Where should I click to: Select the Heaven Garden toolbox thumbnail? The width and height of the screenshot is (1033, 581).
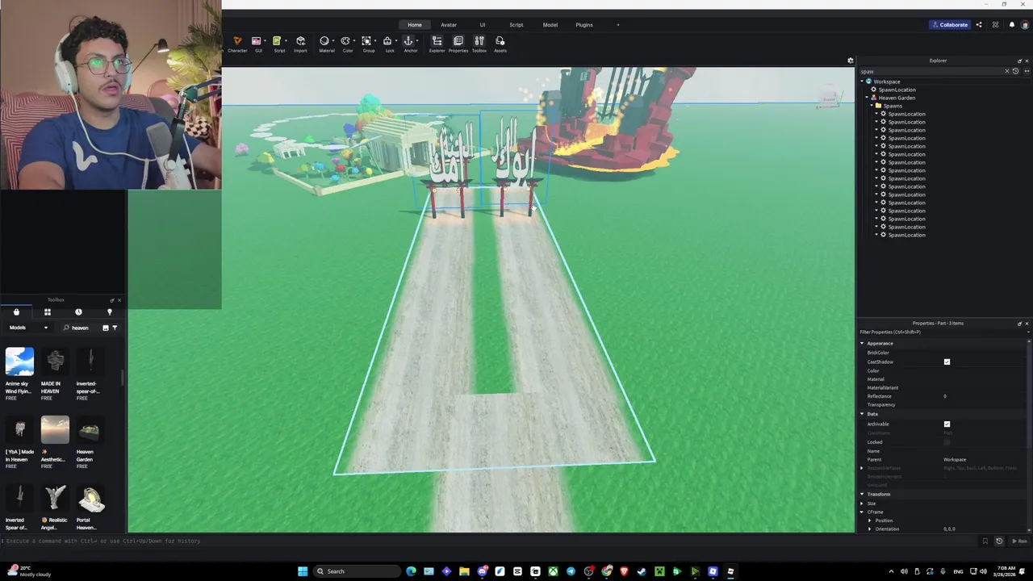[90, 430]
